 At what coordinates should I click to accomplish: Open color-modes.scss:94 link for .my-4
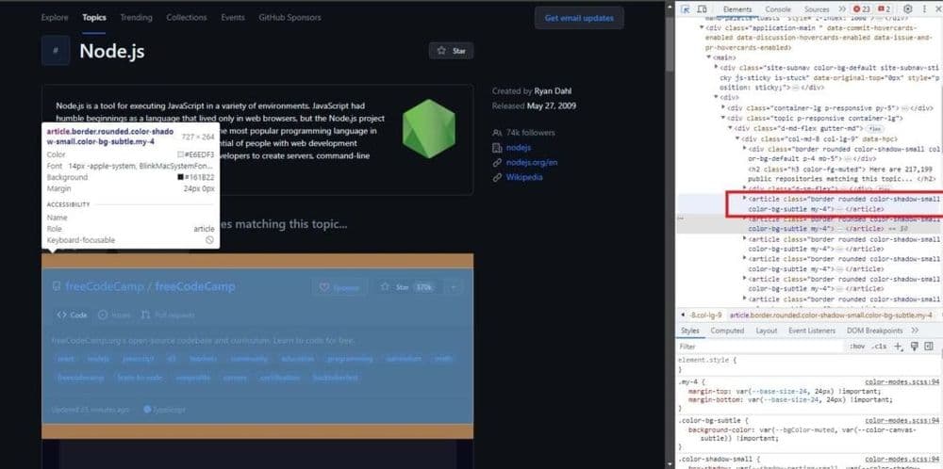[x=902, y=381]
